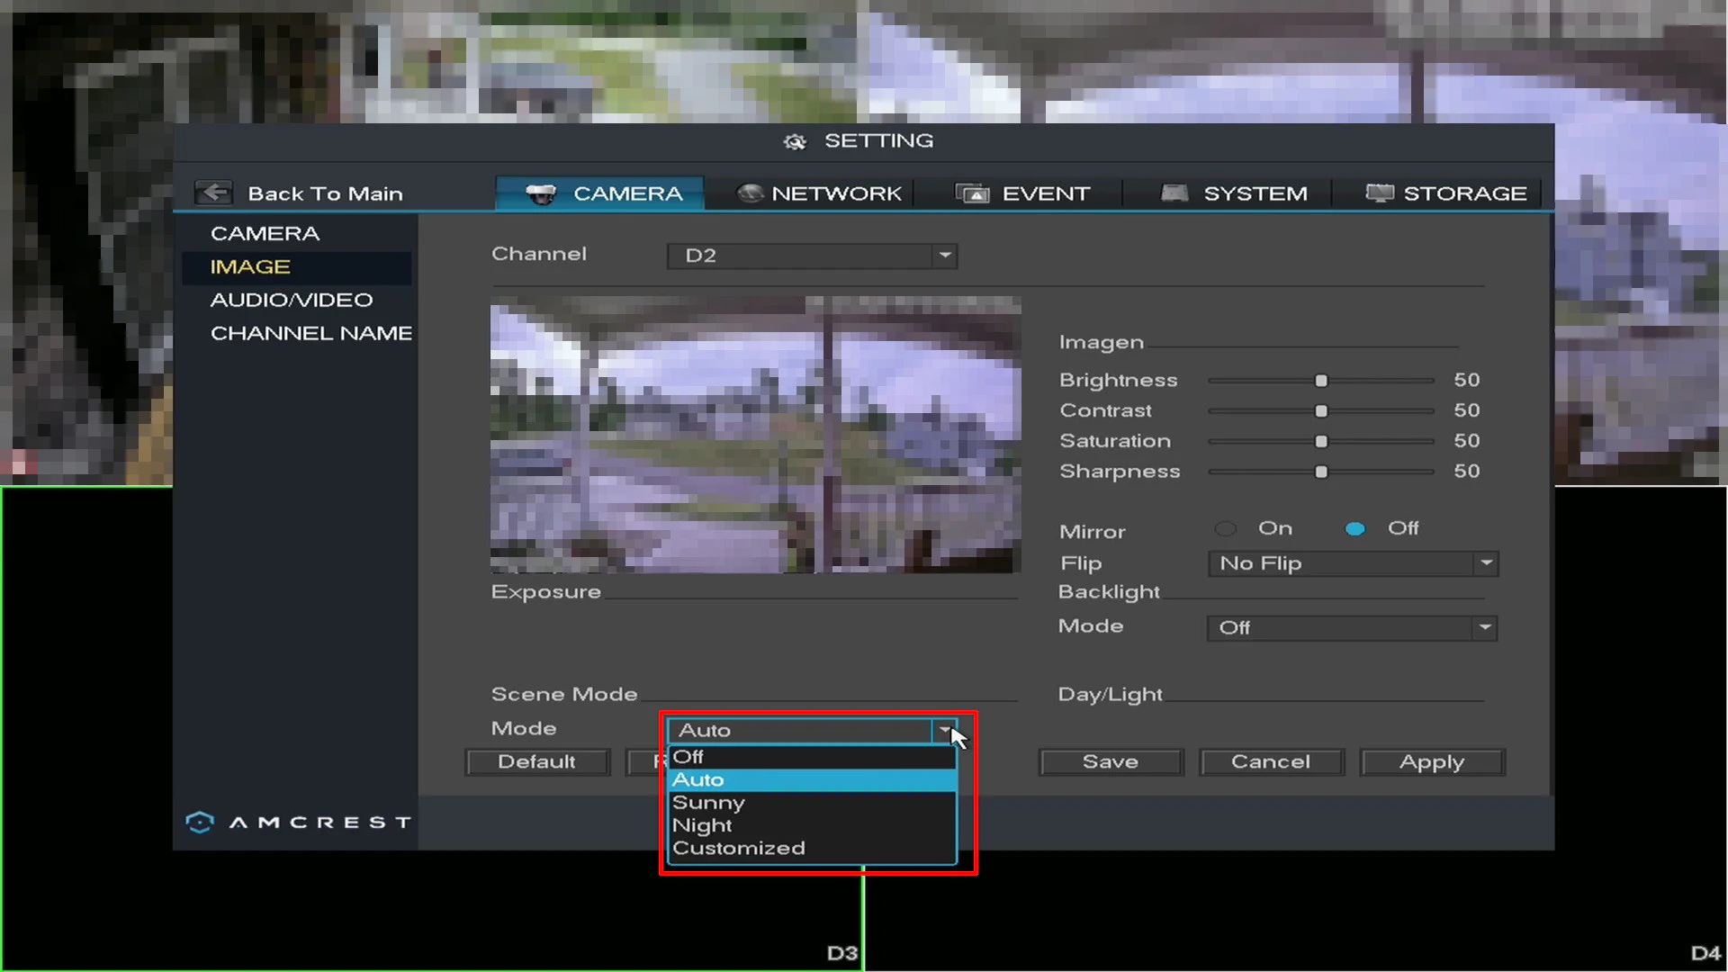Click the Exposure section label
1728x972 pixels.
(x=546, y=592)
